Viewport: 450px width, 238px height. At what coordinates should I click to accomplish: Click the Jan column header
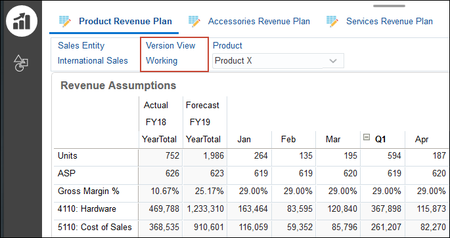[x=244, y=140]
